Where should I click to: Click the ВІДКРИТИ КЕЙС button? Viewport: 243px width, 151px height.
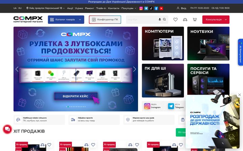(76, 96)
